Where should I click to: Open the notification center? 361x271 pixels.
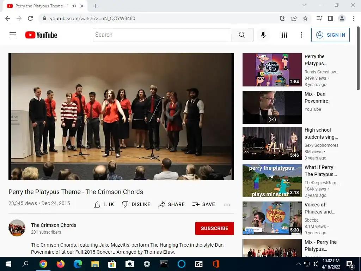350,264
